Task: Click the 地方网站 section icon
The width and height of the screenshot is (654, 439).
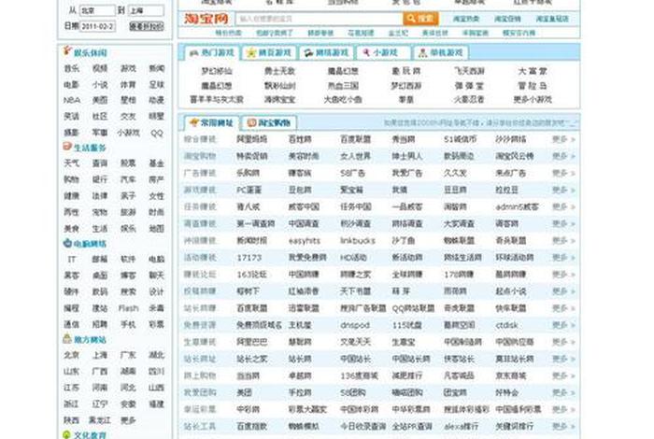Action: pyautogui.click(x=67, y=339)
